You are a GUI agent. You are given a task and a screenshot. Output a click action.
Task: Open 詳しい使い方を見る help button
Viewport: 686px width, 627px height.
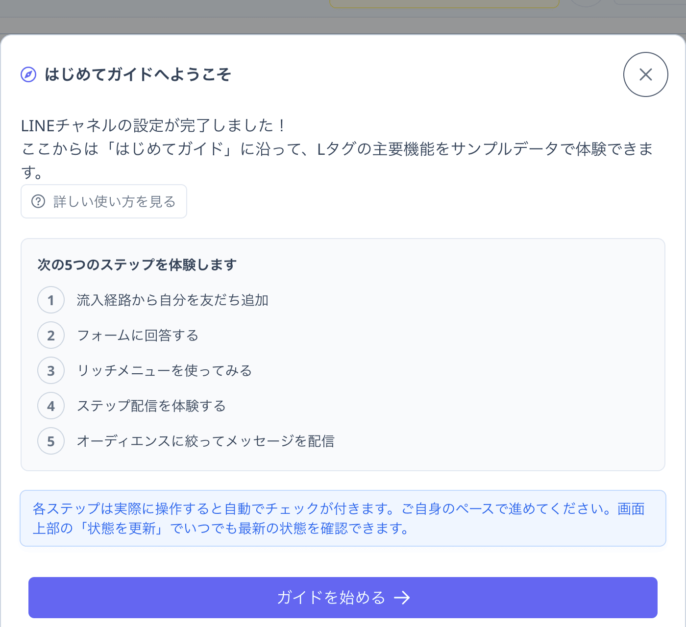[104, 201]
